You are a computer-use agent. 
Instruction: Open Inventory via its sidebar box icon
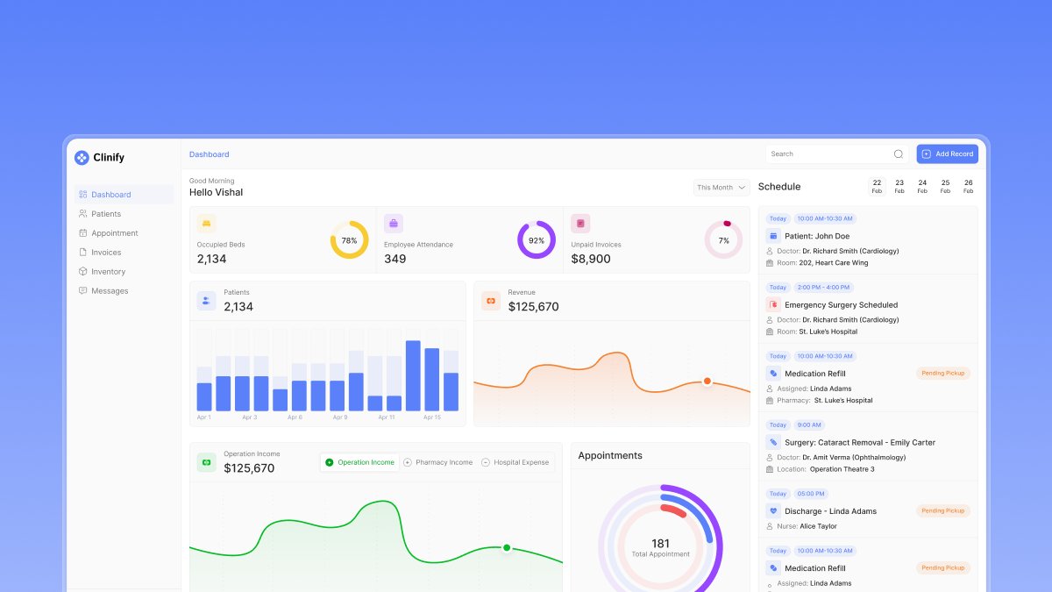pos(82,272)
